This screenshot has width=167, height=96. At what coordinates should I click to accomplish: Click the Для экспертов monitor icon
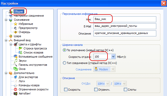[x=16, y=77]
